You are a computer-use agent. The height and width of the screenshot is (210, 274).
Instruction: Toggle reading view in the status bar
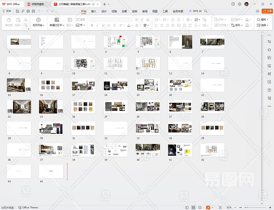click(x=200, y=208)
